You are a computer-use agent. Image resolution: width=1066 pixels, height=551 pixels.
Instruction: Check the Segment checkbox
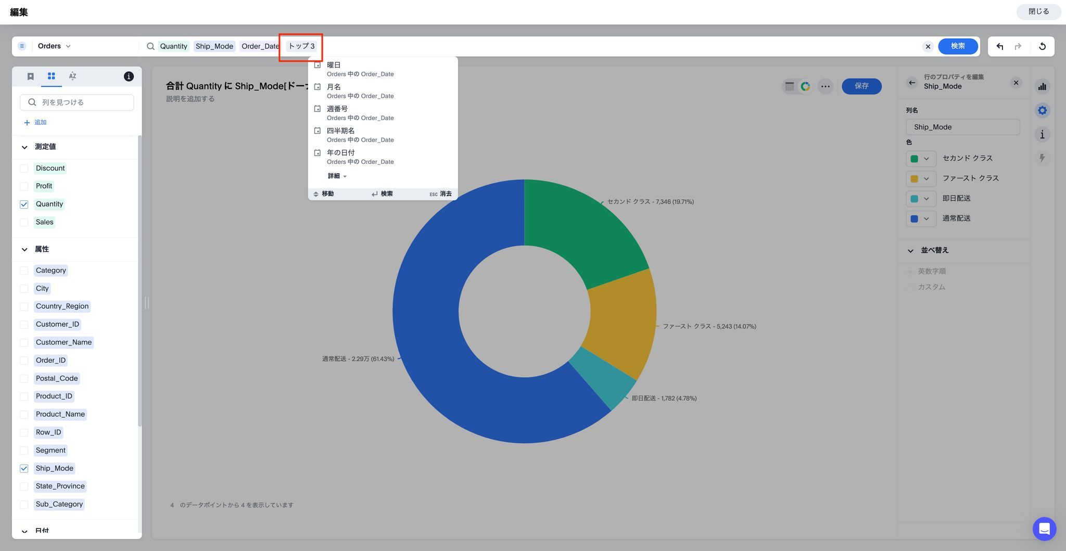pos(24,451)
